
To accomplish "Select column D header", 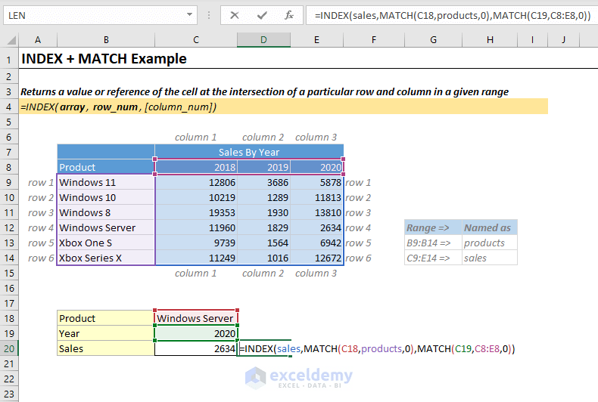I will click(x=263, y=39).
